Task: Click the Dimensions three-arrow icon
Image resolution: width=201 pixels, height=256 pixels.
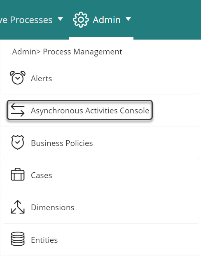Action: pos(18,207)
